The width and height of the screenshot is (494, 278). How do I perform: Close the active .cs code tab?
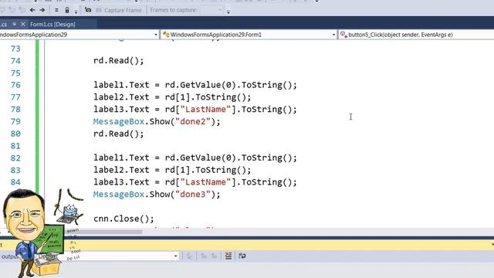pyautogui.click(x=23, y=24)
